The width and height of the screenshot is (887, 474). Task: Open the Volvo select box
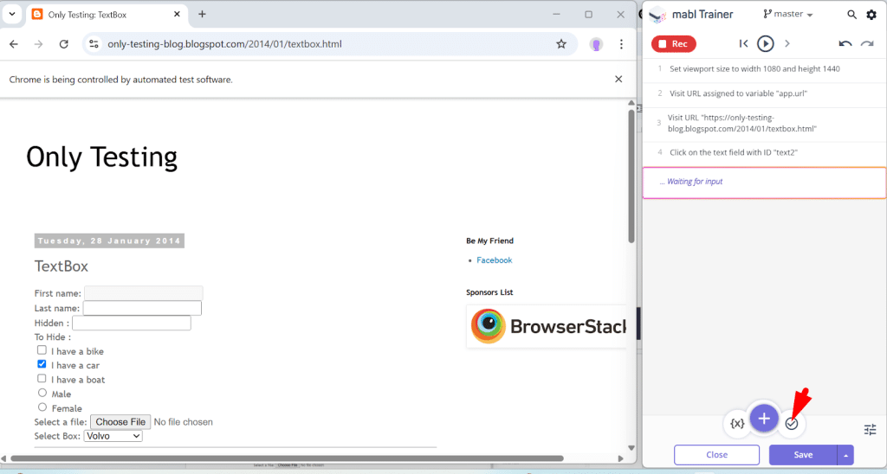coord(113,436)
